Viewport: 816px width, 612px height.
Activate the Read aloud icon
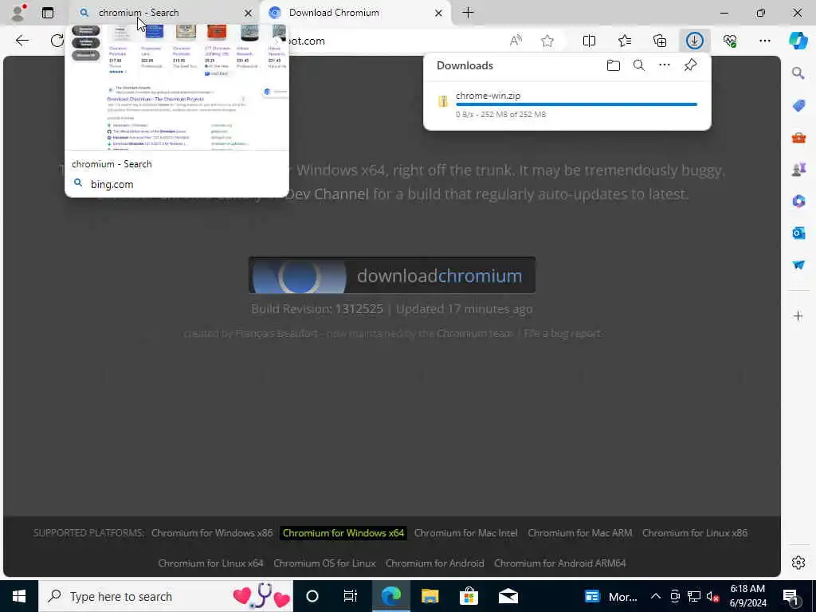point(516,41)
